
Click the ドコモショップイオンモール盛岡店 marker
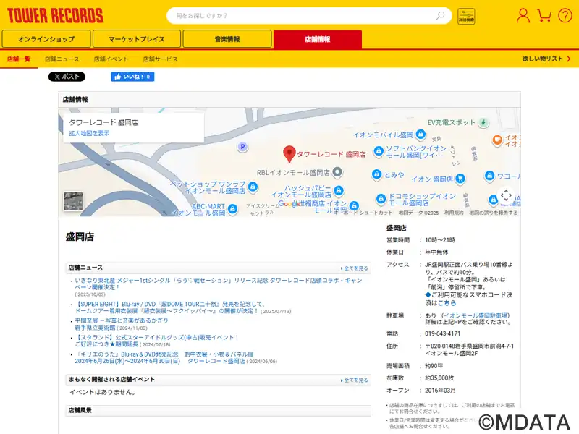381,200
